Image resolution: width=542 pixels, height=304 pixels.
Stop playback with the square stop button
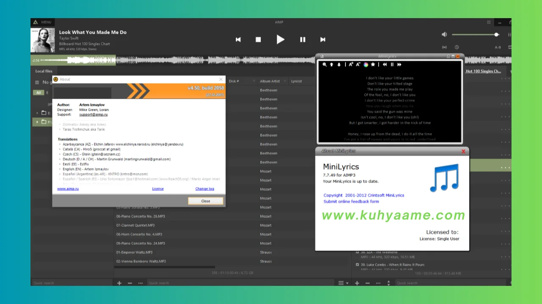point(258,40)
